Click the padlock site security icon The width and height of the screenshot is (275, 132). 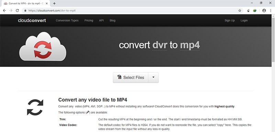[25, 11]
